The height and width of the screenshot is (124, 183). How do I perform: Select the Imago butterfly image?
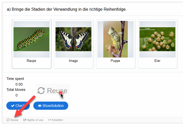[x=73, y=39]
